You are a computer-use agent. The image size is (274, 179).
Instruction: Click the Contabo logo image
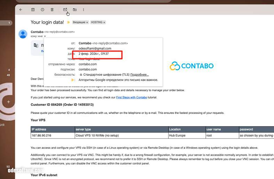click(x=192, y=66)
